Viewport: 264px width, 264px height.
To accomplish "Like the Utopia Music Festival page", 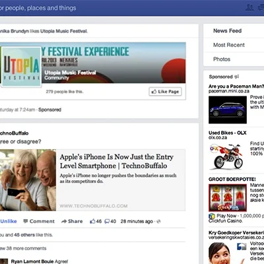I will click(165, 92).
